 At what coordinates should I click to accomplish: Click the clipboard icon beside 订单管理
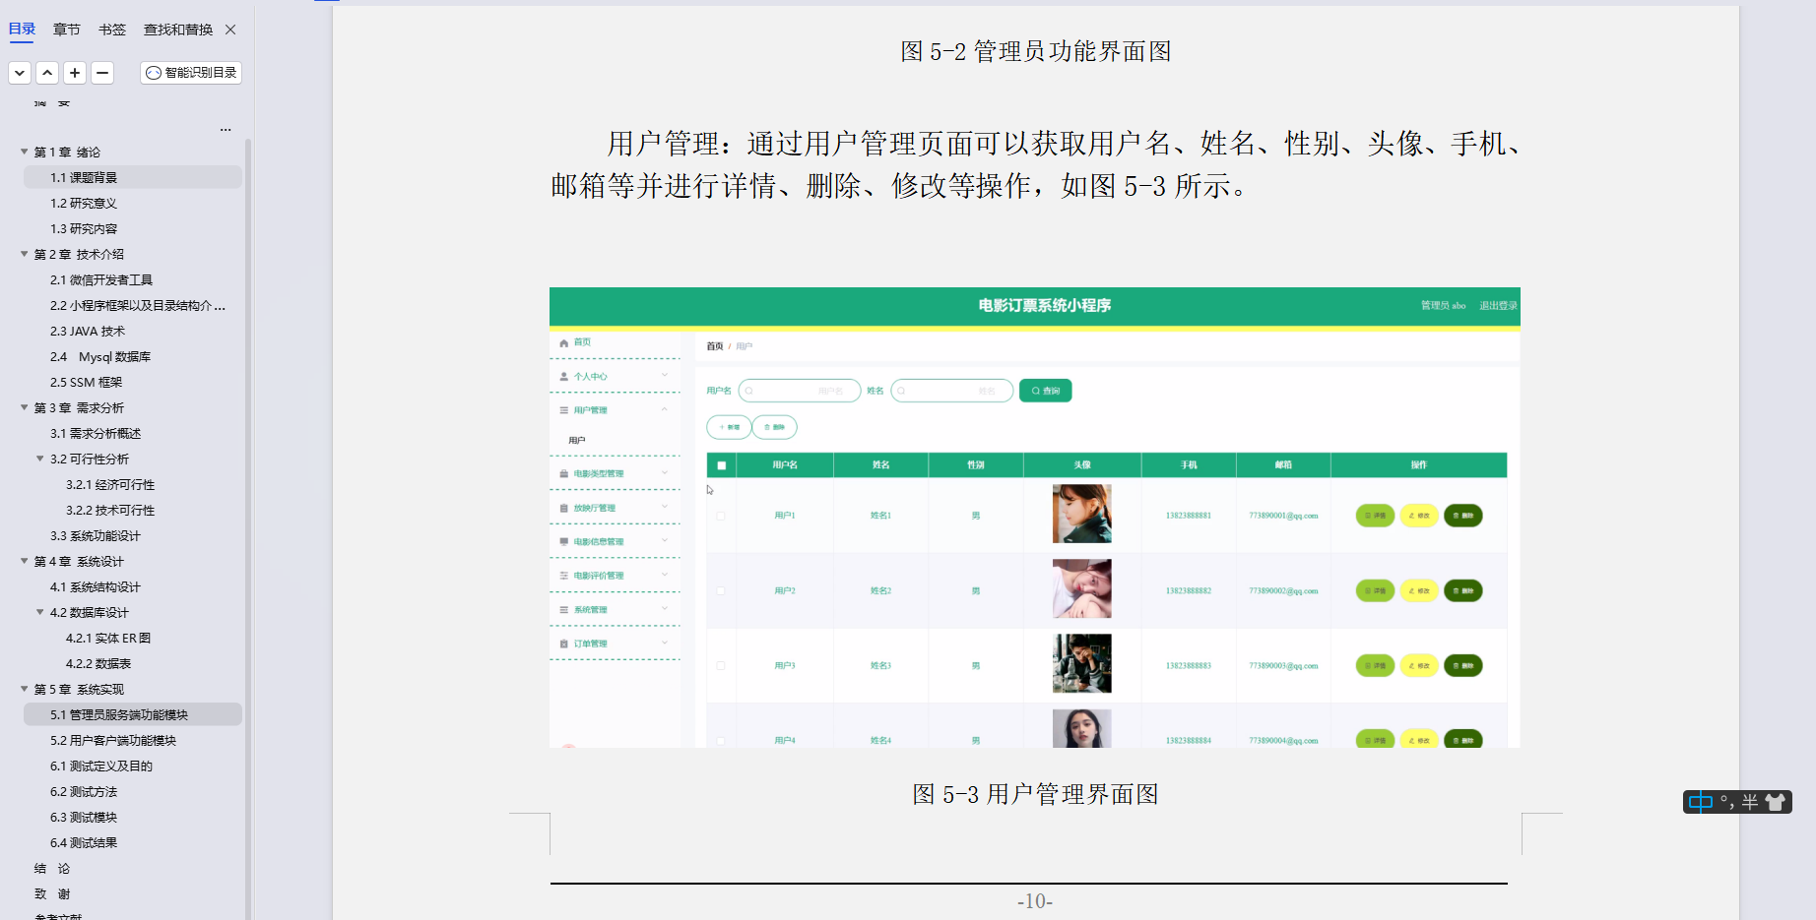562,643
